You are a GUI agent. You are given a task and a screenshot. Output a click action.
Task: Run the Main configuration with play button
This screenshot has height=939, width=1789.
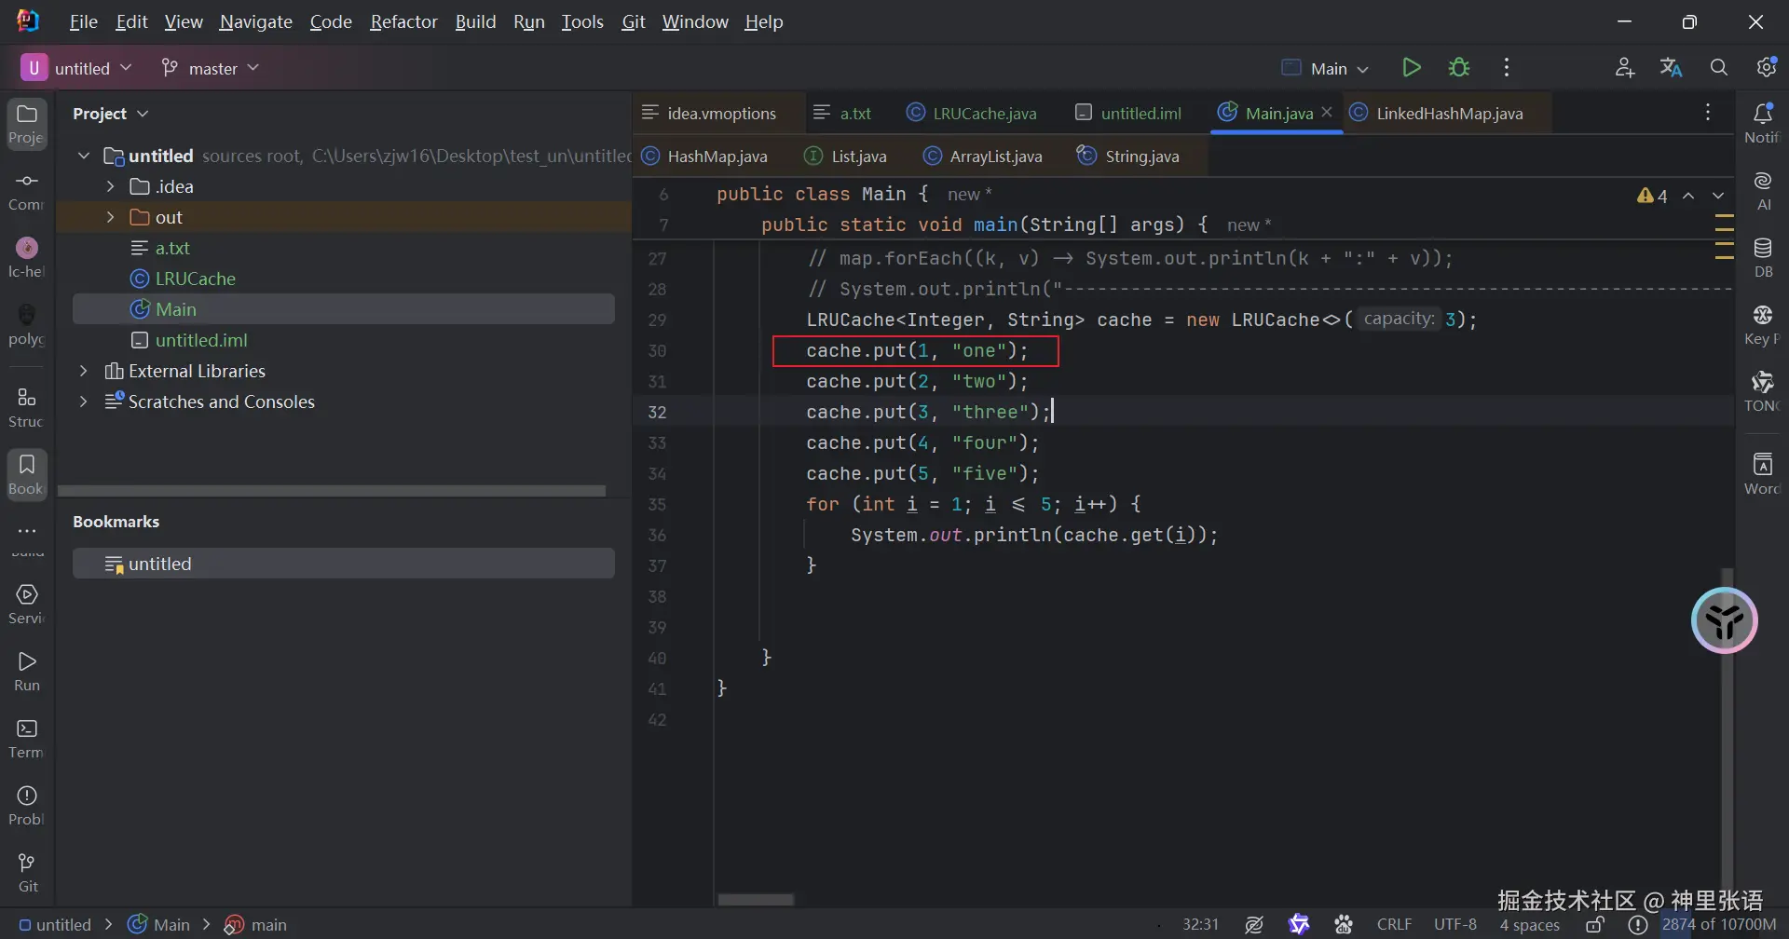(1412, 68)
